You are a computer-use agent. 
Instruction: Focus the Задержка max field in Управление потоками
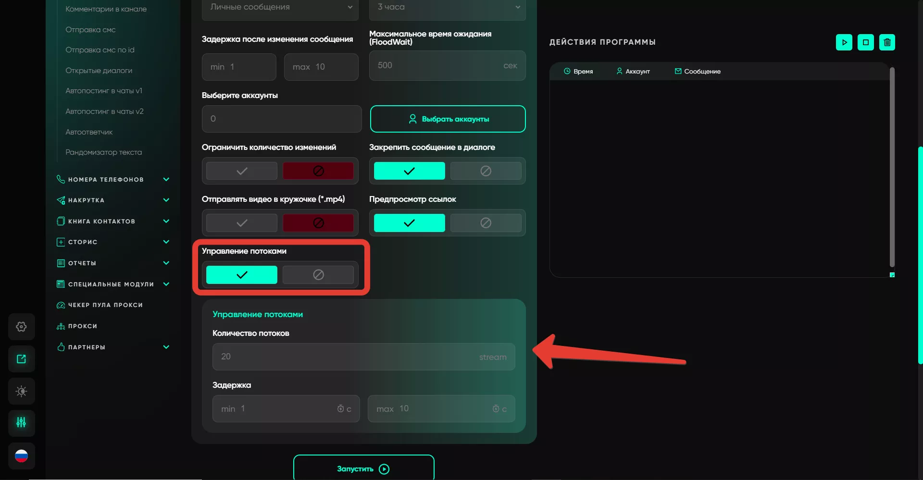point(441,409)
